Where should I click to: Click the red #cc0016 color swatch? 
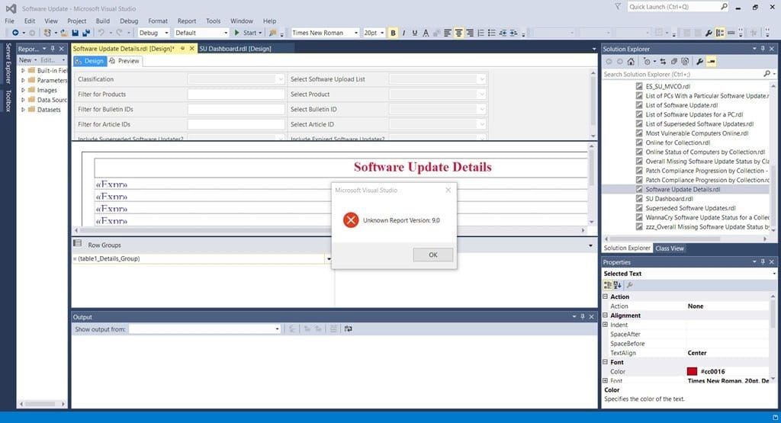692,371
